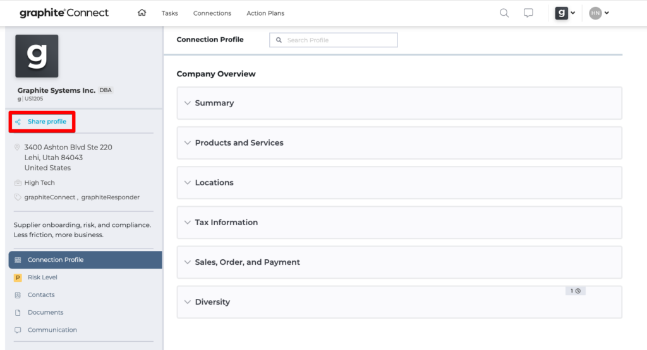647x350 pixels.
Task: Select Risk Level in sidebar
Action: click(42, 277)
